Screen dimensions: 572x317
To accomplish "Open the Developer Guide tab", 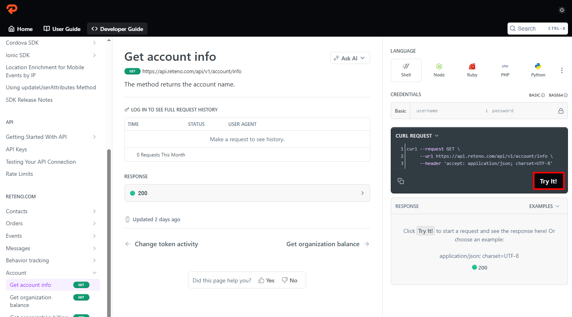I will (x=117, y=29).
